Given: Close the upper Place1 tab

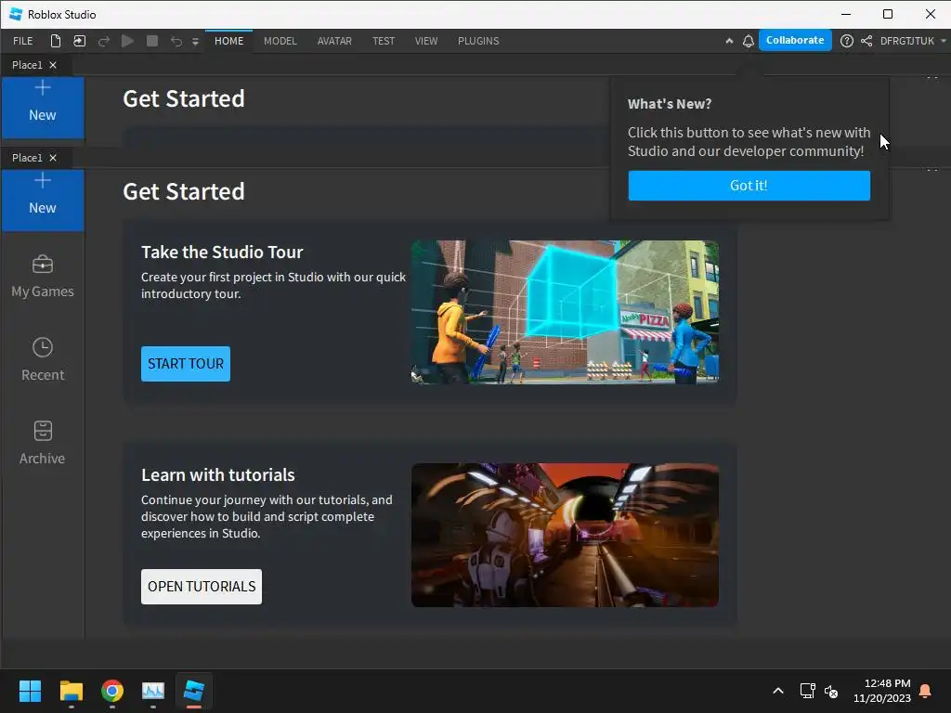Looking at the screenshot, I should tap(53, 65).
